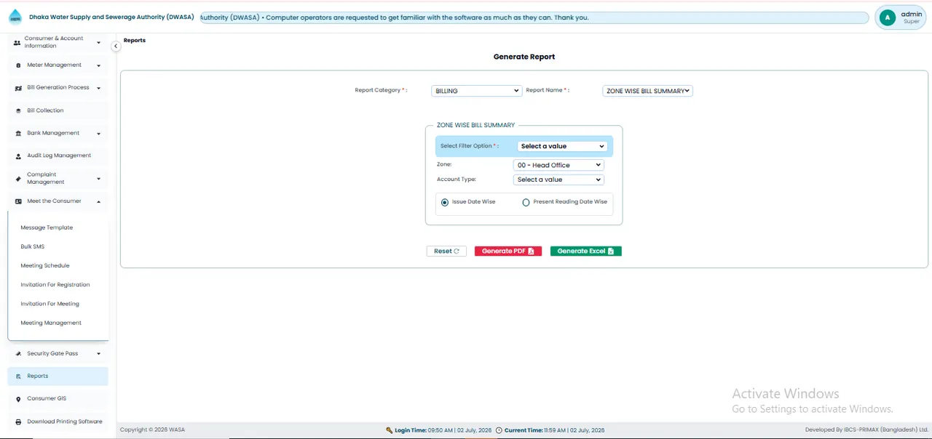Click the admin avatar circle
Screen dimensions: 932x439
pyautogui.click(x=887, y=17)
